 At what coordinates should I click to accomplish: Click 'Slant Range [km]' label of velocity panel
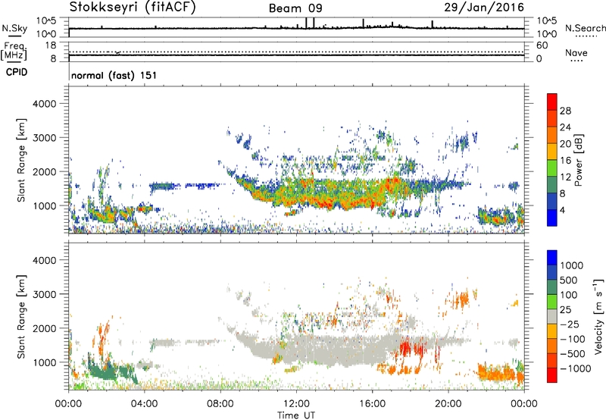(21, 317)
